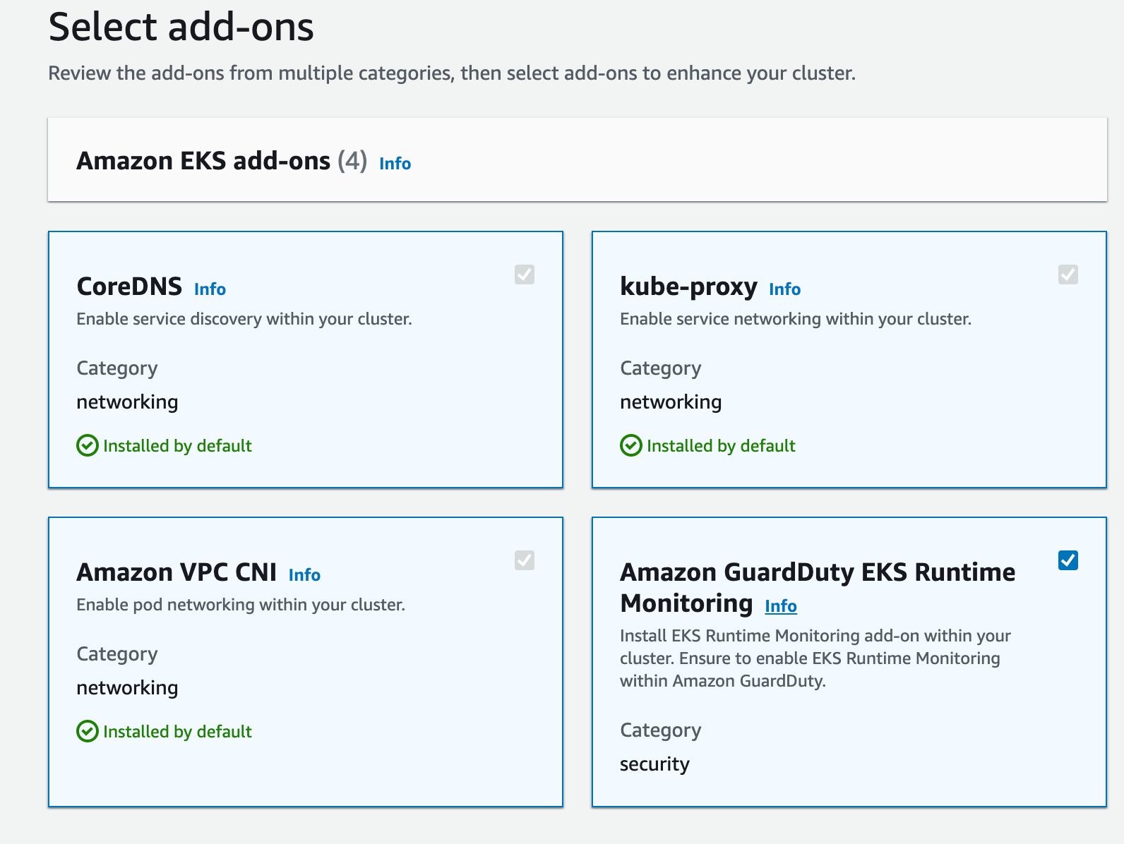This screenshot has width=1124, height=844.
Task: Click the 'Category' label in GuardDuty card
Action: pyautogui.click(x=661, y=730)
